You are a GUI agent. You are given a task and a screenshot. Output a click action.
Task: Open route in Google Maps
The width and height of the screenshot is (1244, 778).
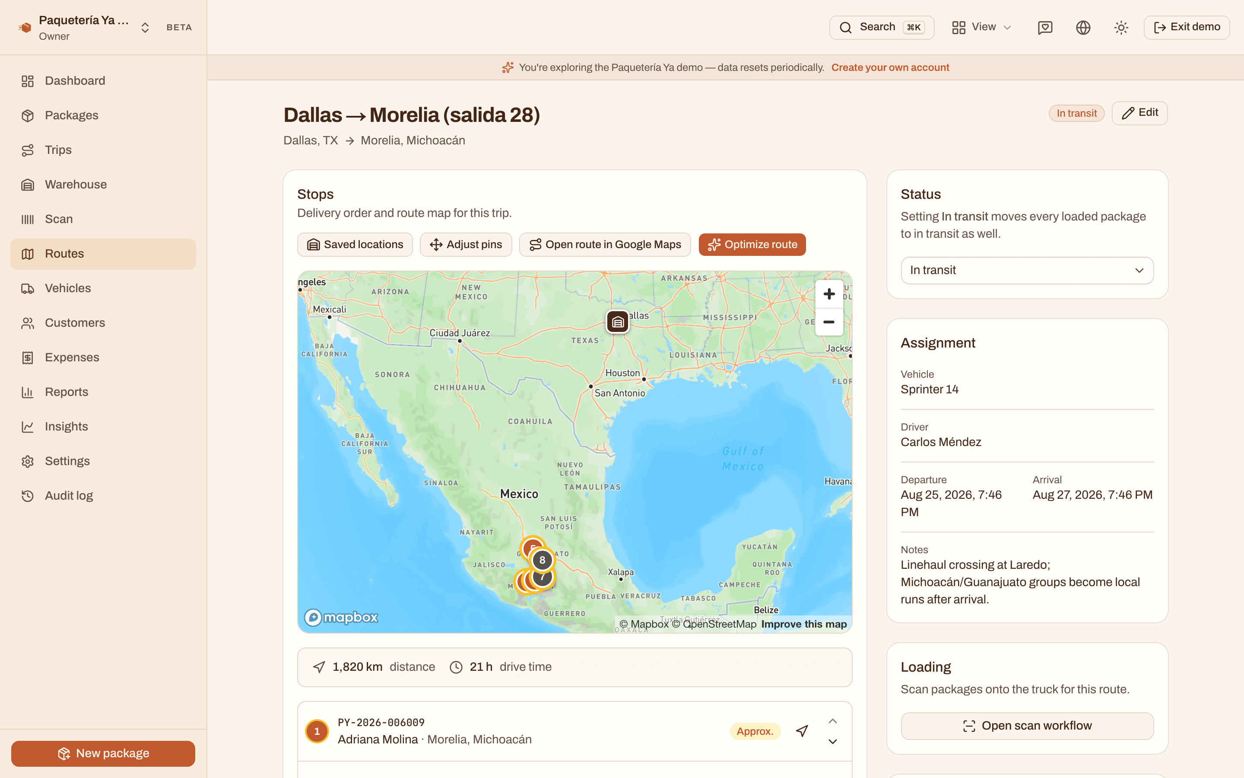tap(605, 244)
